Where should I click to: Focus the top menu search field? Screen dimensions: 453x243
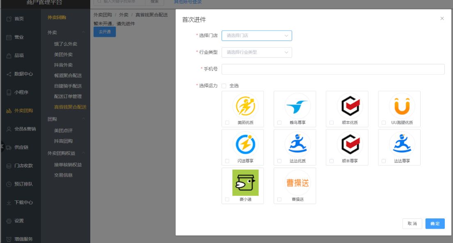point(119,2)
